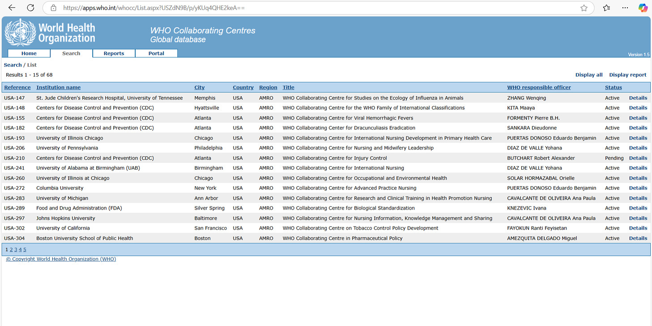
Task: Open browser settings and more menu
Action: pyautogui.click(x=625, y=8)
